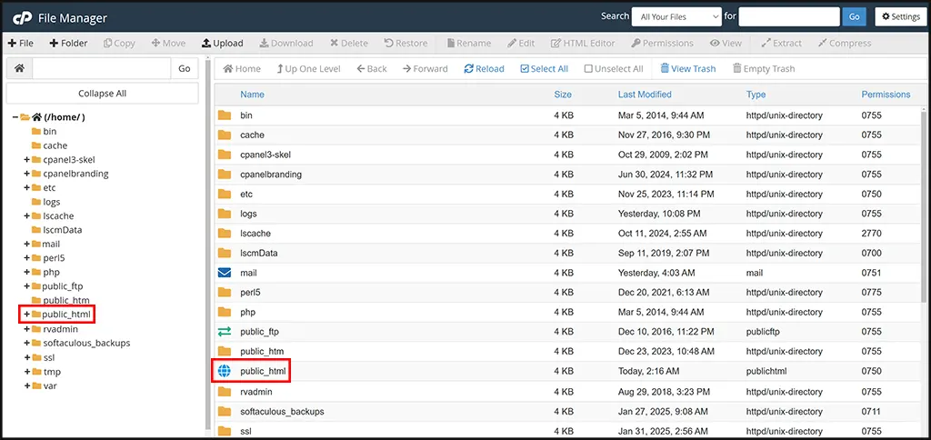Focus the directory path input field
Screen dimensions: 931x440
pos(102,68)
